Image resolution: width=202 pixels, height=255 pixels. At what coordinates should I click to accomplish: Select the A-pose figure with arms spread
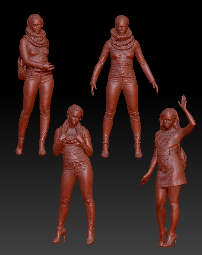point(124,86)
